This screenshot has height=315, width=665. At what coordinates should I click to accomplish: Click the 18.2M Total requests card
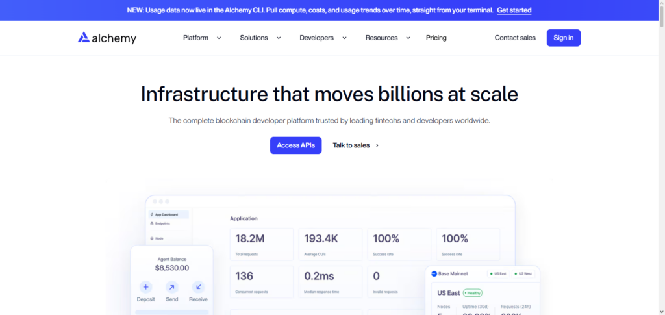262,244
